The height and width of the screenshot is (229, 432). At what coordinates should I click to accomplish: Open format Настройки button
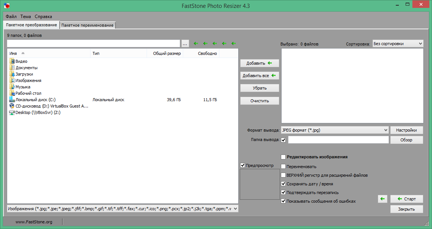(406, 130)
